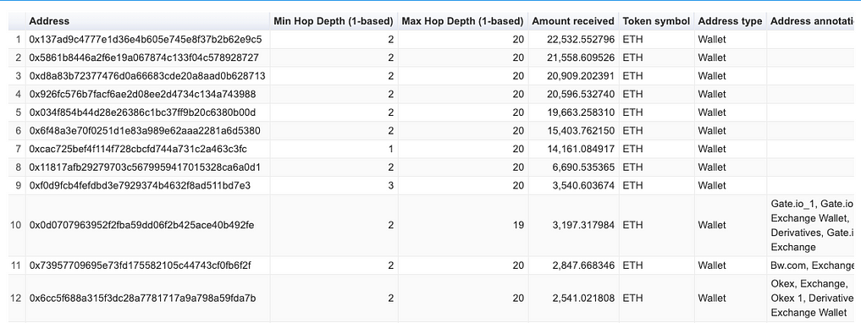Click amount 14,161.084917
This screenshot has width=861, height=323.
pos(581,149)
